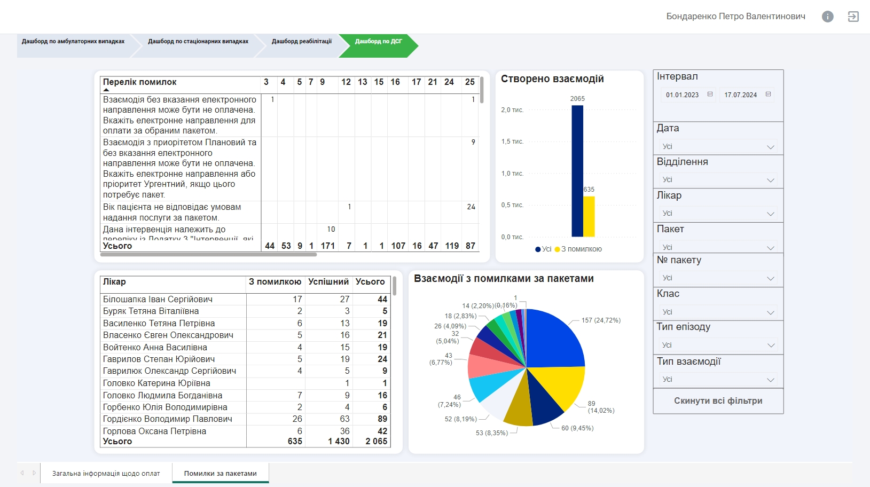Select Помилки за пакетами page tab
Image resolution: width=870 pixels, height=487 pixels.
pos(221,474)
